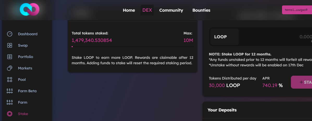Click the Markets coins icon

(10, 68)
